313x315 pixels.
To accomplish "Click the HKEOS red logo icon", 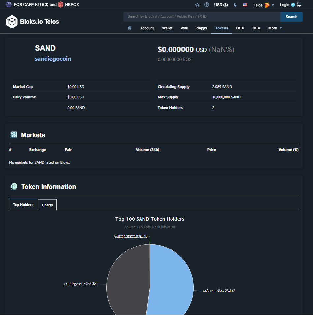I will coord(61,4).
